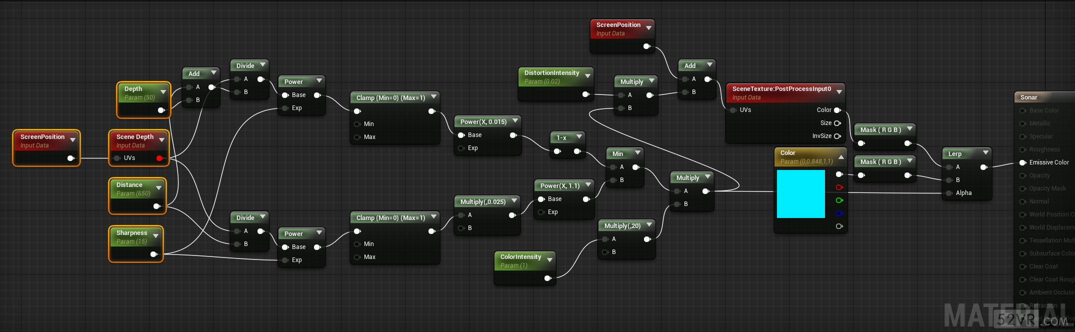Expand the DistortionIntensity node dropdown arrow
Screen dimensions: 1075x332
(x=587, y=76)
